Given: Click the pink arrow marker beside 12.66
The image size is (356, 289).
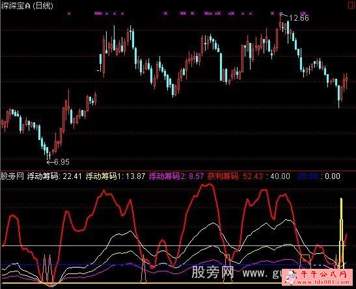Looking at the screenshot, I should pyautogui.click(x=284, y=15).
